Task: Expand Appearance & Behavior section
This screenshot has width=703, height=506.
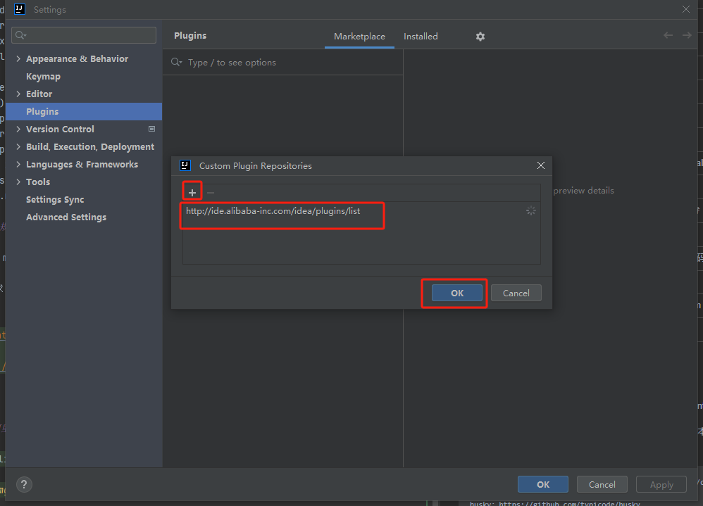Action: point(18,59)
